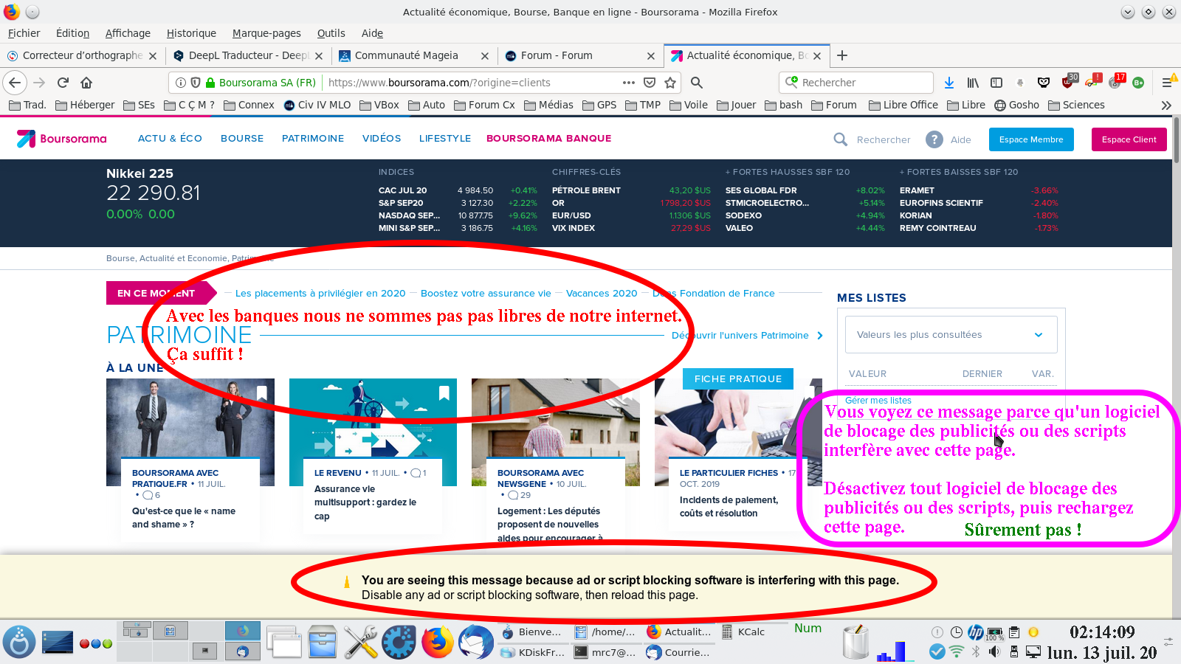Image resolution: width=1181 pixels, height=664 pixels.
Task: Open the Historique menu
Action: [x=191, y=33]
